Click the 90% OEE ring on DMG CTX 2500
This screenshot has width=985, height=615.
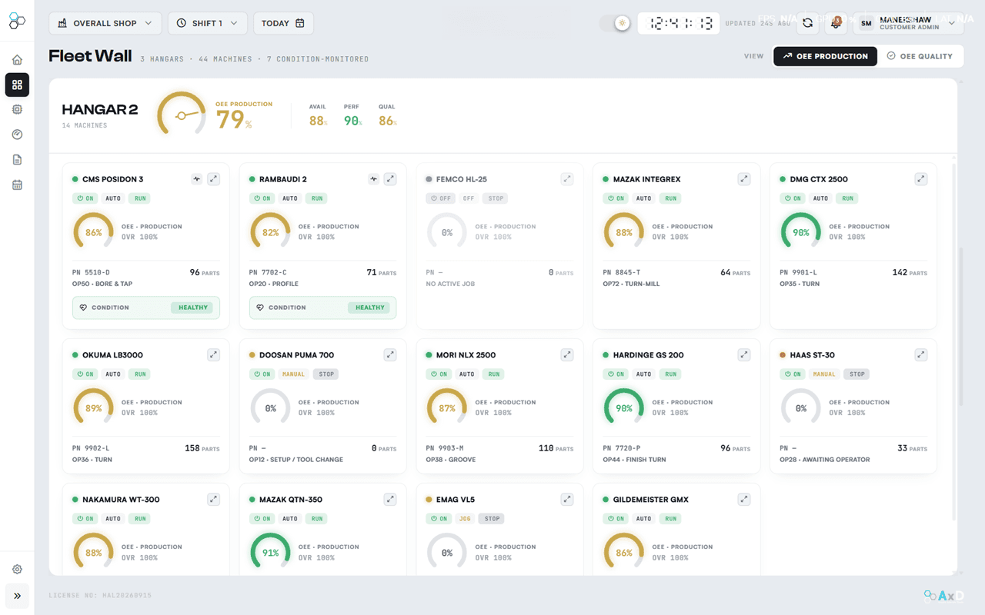click(801, 232)
